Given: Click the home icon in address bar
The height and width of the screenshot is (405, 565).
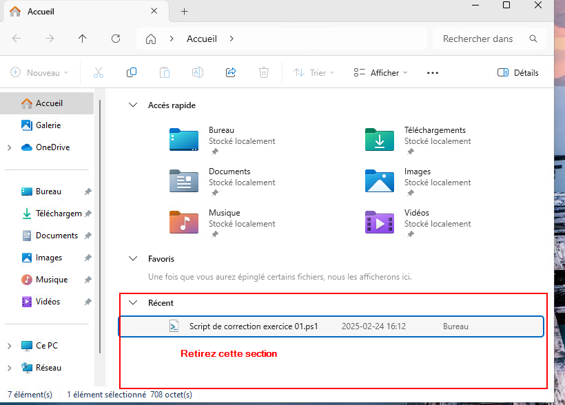Looking at the screenshot, I should tap(151, 39).
